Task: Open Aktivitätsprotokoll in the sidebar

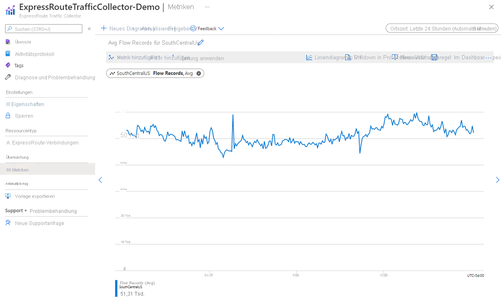Action: pos(34,54)
